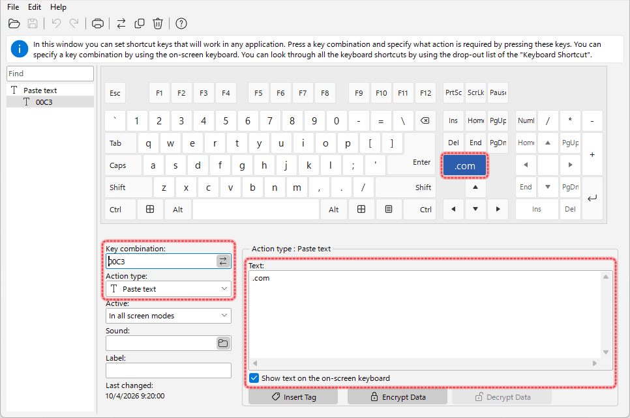Click the Pause key
The height and width of the screenshot is (418, 630).
coord(498,92)
